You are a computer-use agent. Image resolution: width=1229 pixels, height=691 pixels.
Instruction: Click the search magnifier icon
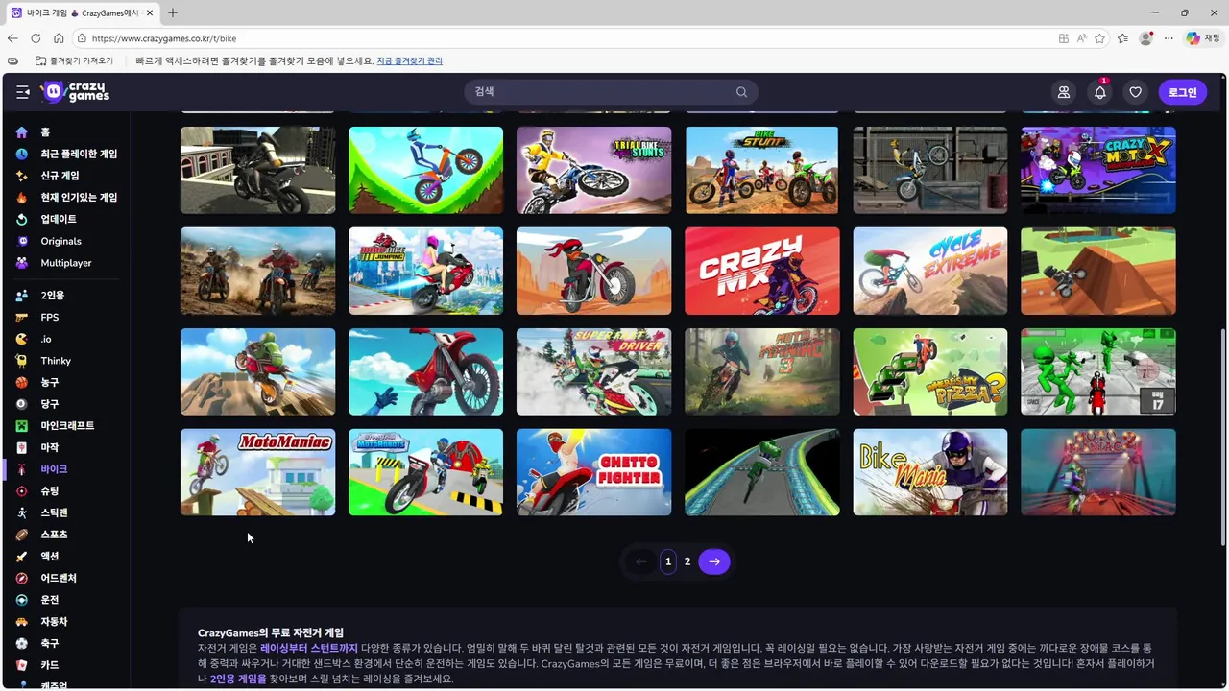pyautogui.click(x=741, y=92)
